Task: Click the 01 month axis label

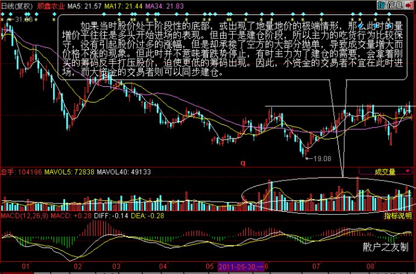Action: coord(26,266)
